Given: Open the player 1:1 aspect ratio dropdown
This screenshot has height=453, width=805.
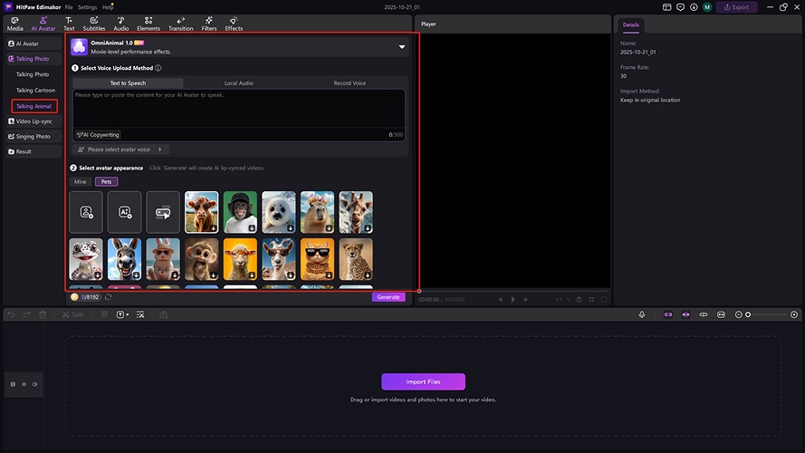Looking at the screenshot, I should coord(561,299).
